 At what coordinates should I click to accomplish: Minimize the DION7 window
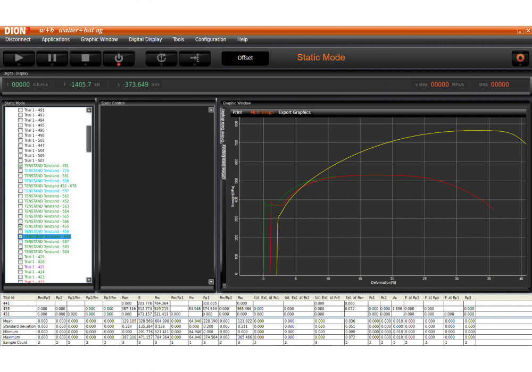click(x=520, y=31)
